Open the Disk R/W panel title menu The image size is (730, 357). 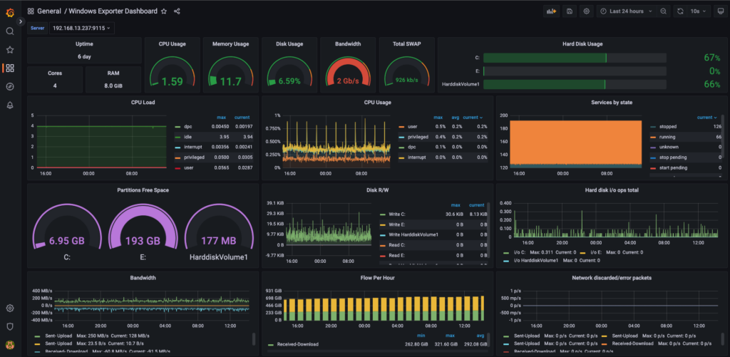tap(377, 190)
